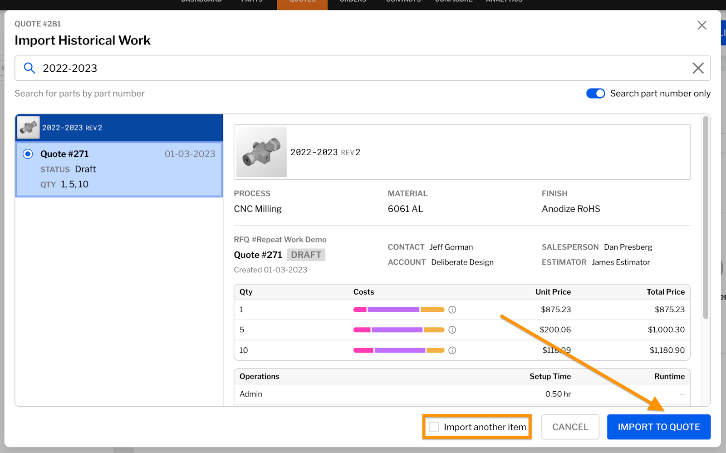Click the $1,000.30 total price

pos(666,330)
